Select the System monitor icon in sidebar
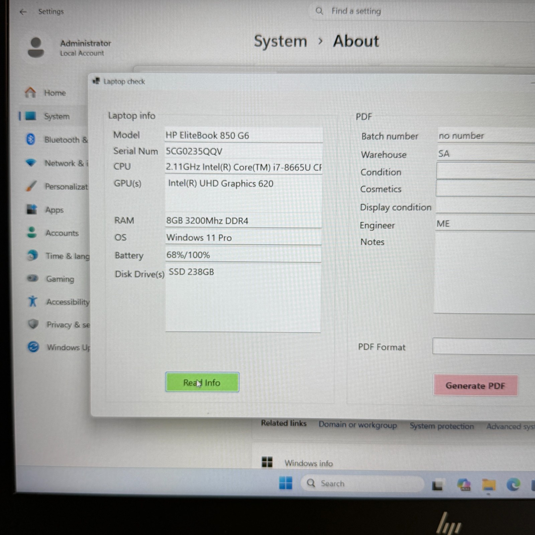This screenshot has width=535, height=535. coord(31,116)
